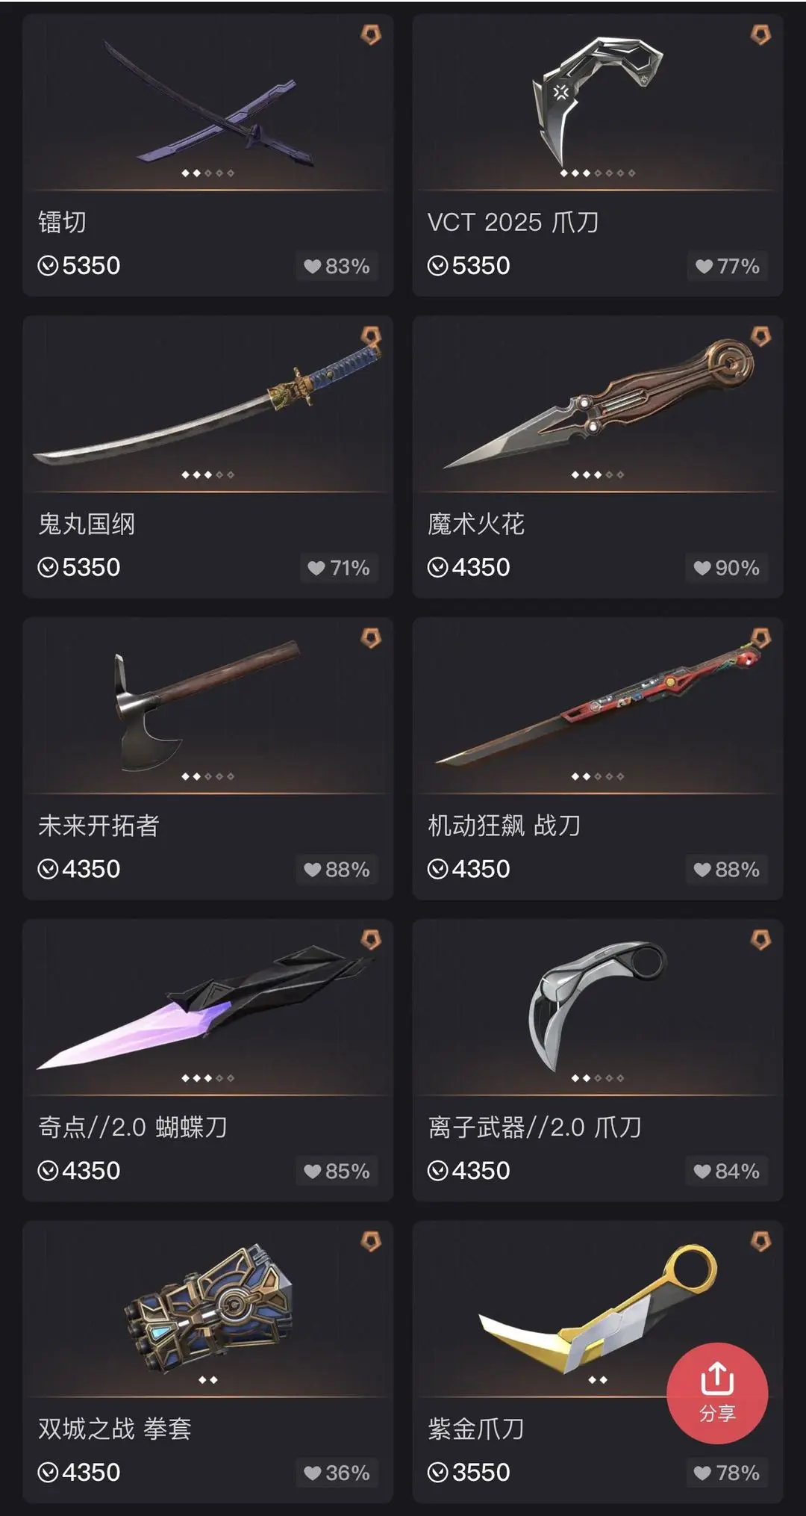Click badge icon on 离子武器//2.0 爪刀 card
Viewport: 806px width, 1516px height.
pos(760,939)
